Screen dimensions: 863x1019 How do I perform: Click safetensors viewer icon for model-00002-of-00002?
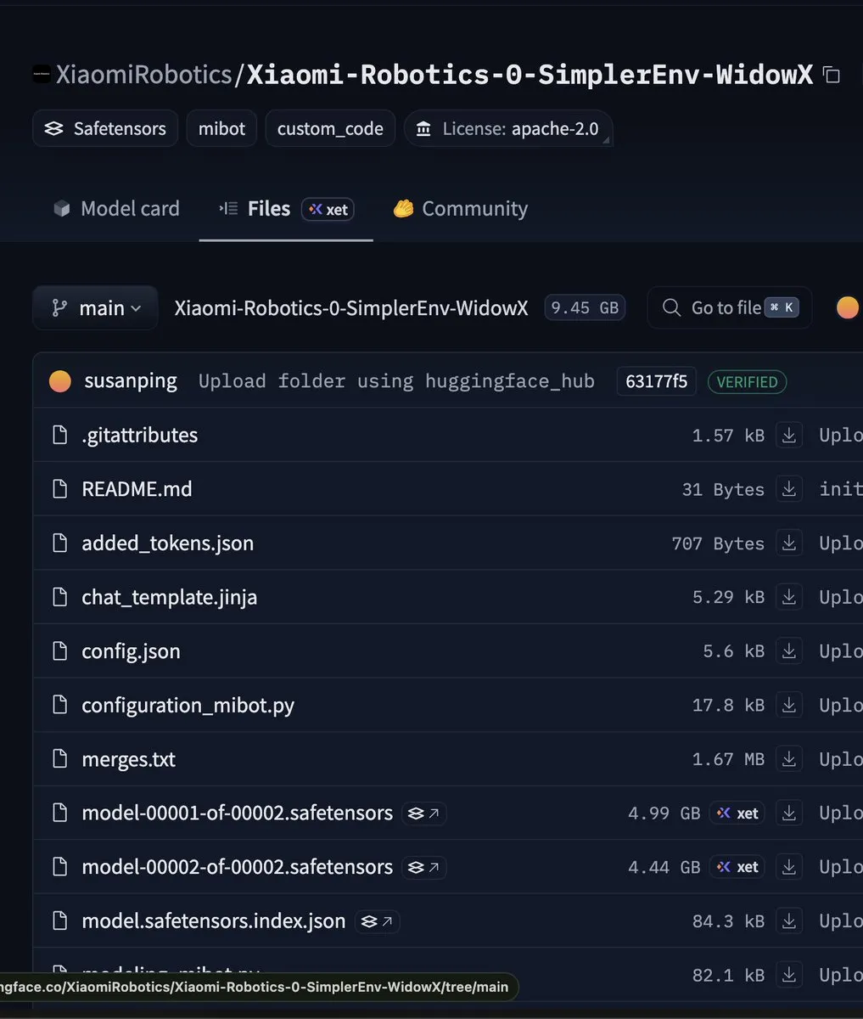tap(423, 867)
